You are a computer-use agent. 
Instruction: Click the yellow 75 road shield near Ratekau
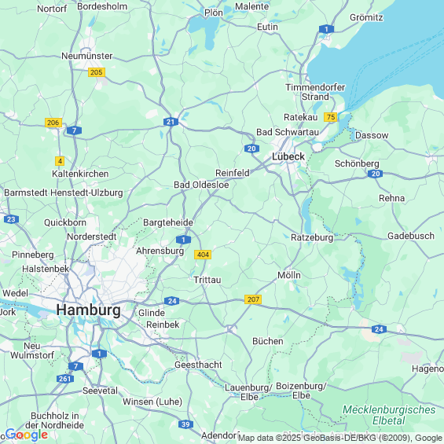[x=331, y=117]
